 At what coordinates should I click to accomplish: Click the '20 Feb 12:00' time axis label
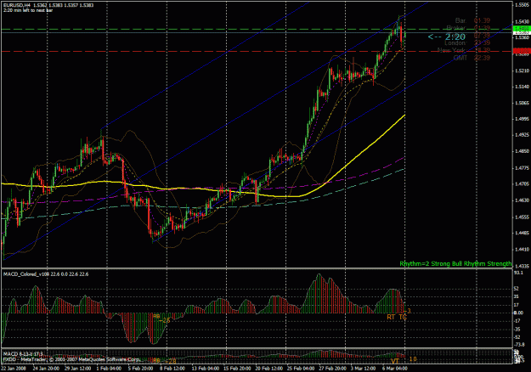click(268, 369)
